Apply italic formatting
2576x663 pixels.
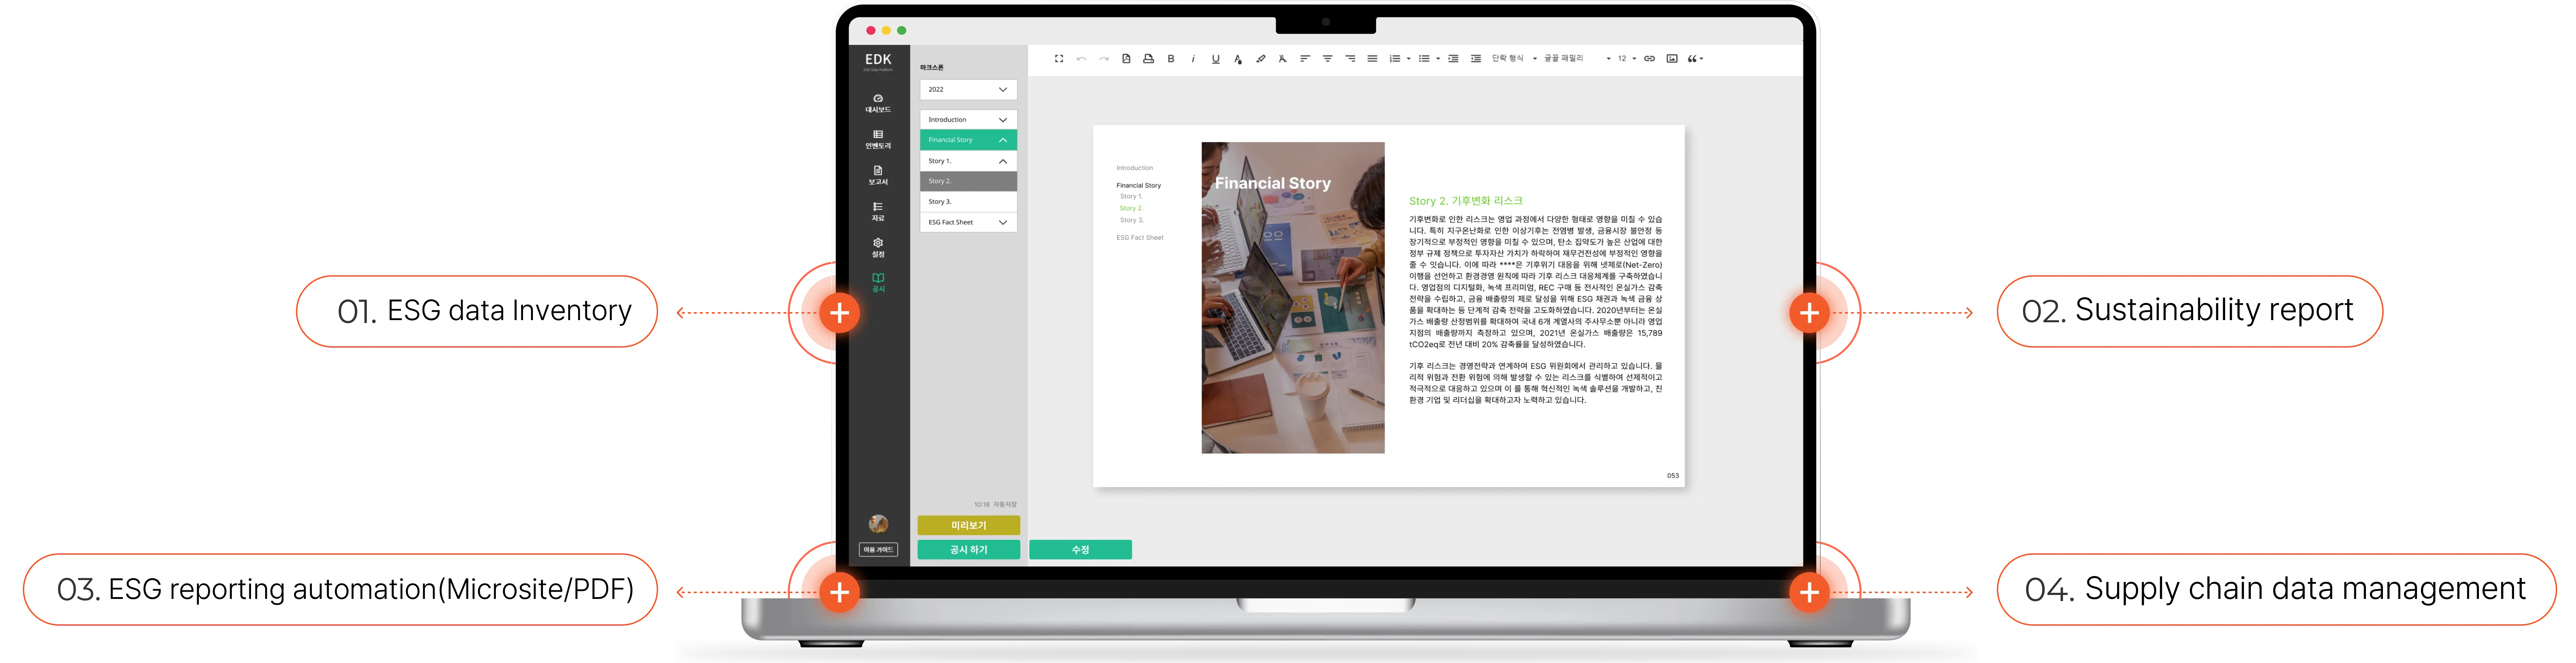tap(1193, 59)
